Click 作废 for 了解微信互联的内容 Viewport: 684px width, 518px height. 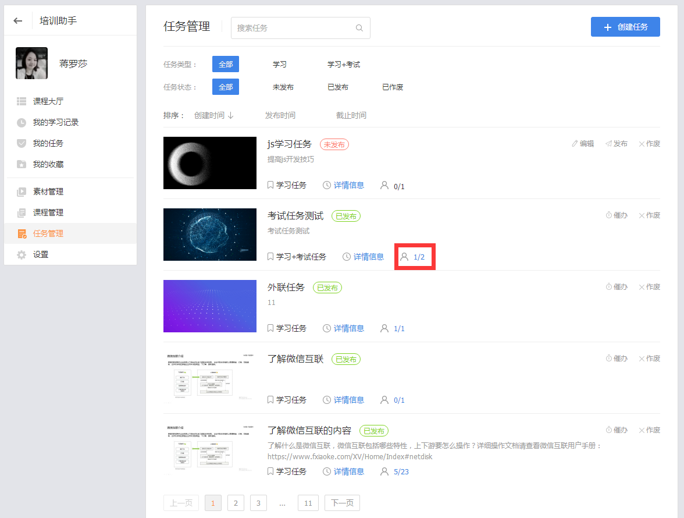(x=650, y=430)
